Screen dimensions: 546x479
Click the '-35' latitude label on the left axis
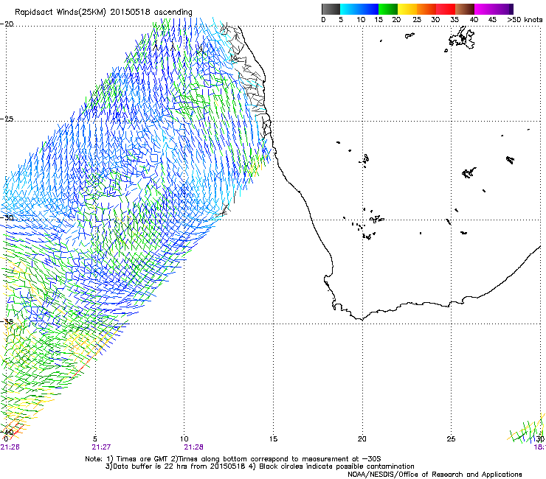coord(7,322)
